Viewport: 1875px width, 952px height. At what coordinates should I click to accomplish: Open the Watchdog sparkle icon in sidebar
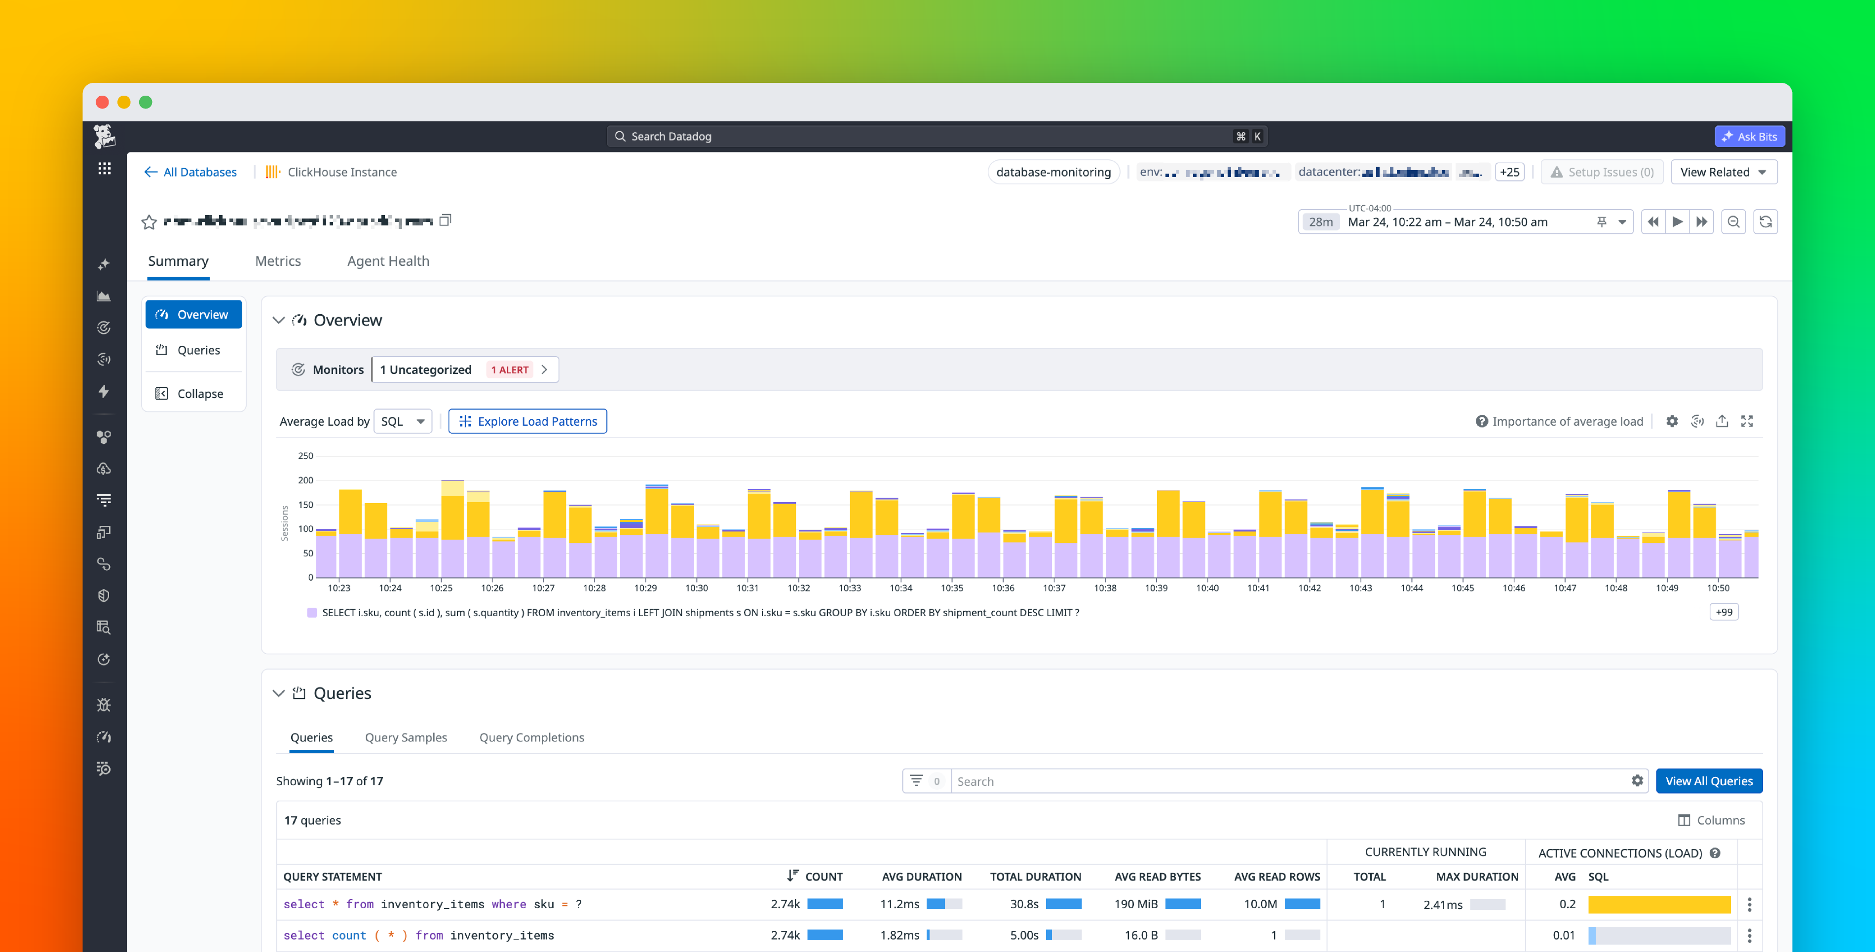[x=104, y=264]
